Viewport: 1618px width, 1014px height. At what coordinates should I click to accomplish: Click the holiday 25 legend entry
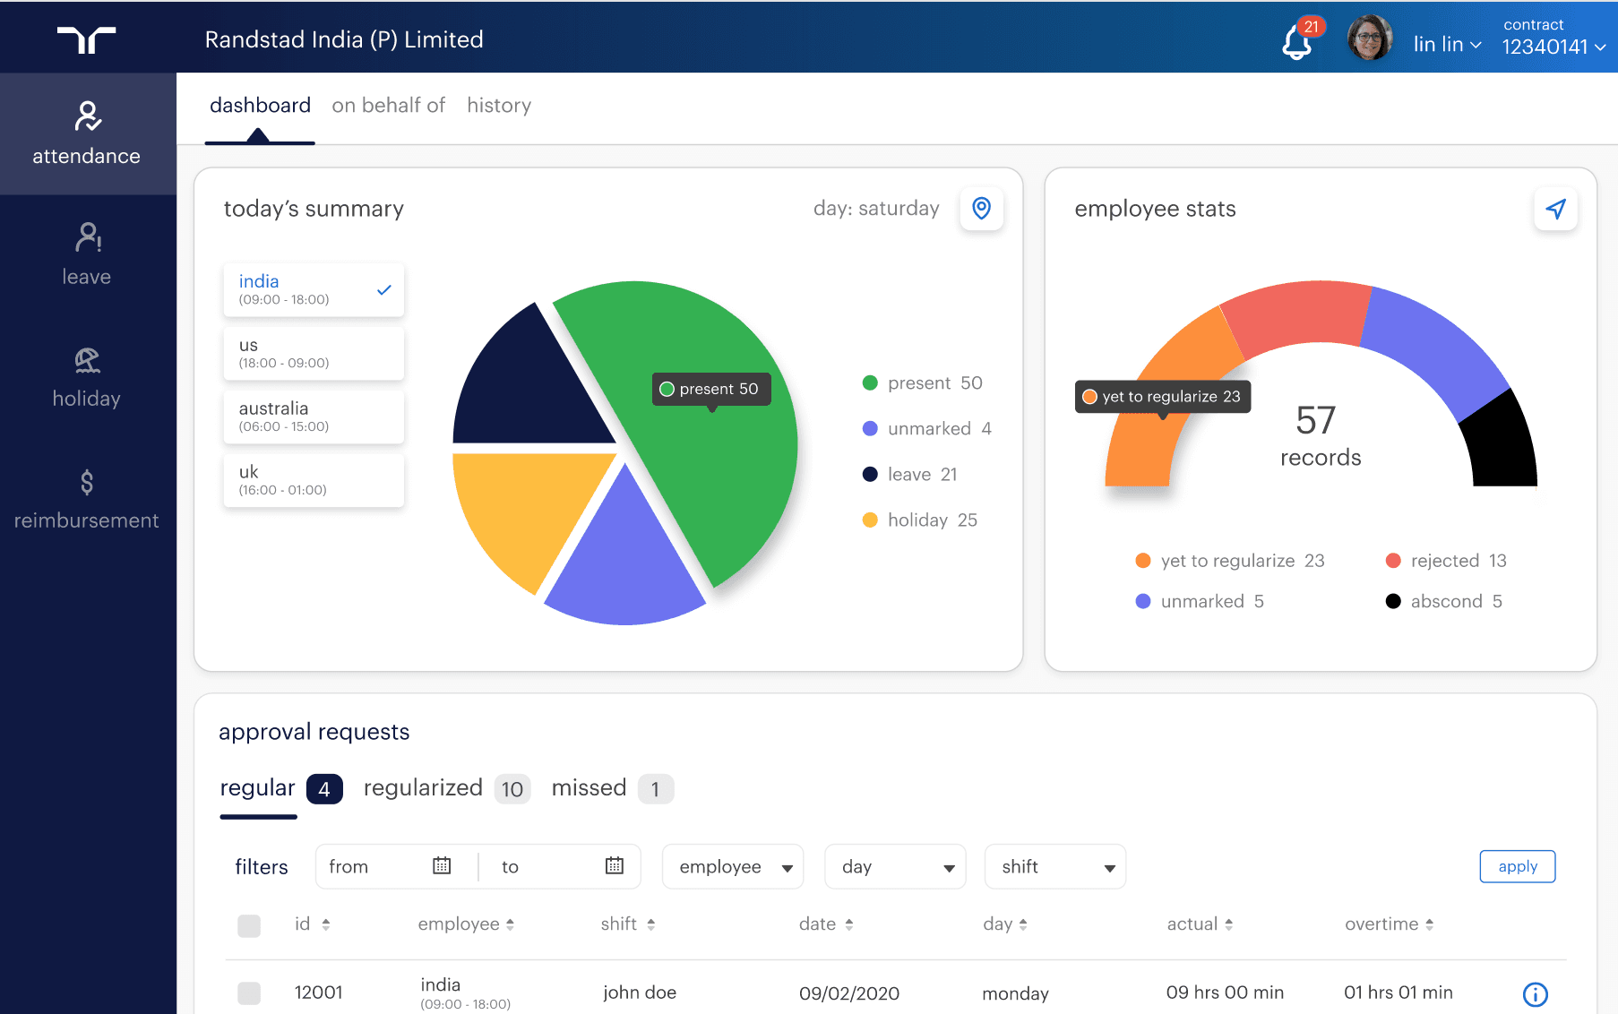point(919,520)
